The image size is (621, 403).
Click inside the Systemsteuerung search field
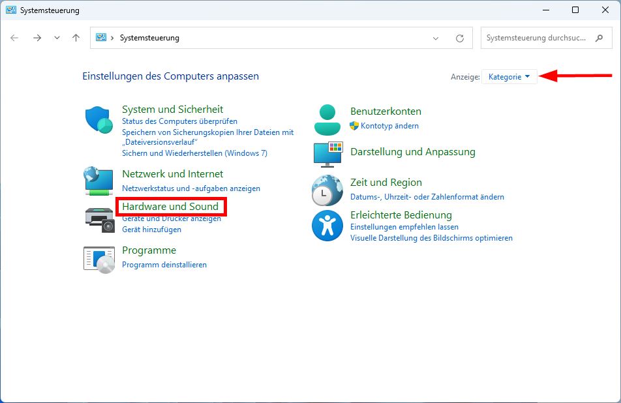click(541, 38)
